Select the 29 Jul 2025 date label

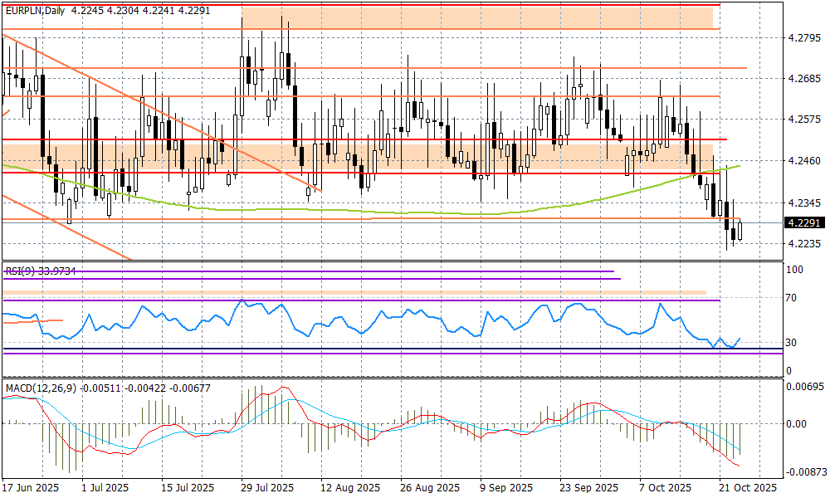266,488
